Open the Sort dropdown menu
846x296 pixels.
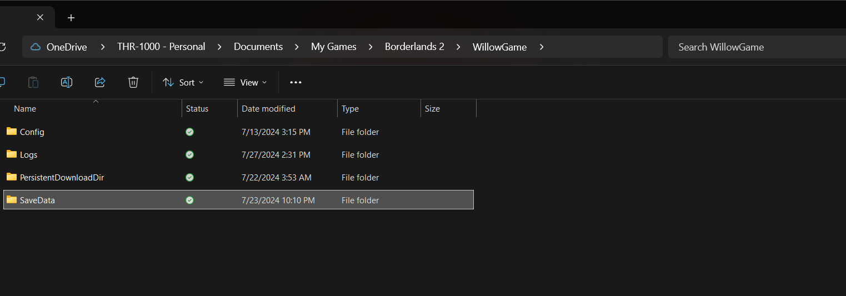click(183, 82)
